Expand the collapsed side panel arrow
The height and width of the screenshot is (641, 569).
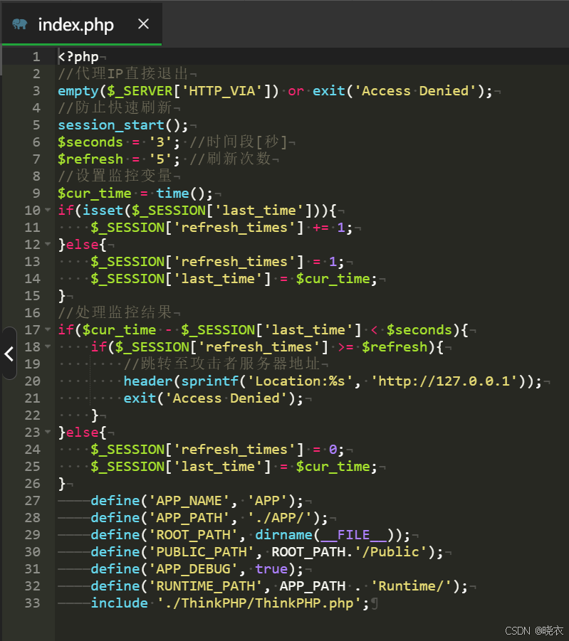pos(9,354)
